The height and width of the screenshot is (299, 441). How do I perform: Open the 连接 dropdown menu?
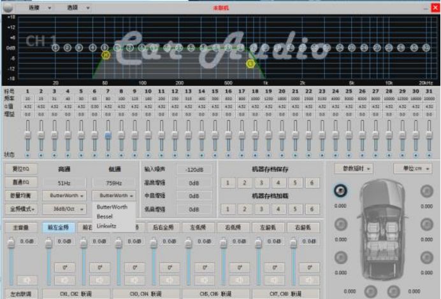pyautogui.click(x=40, y=8)
